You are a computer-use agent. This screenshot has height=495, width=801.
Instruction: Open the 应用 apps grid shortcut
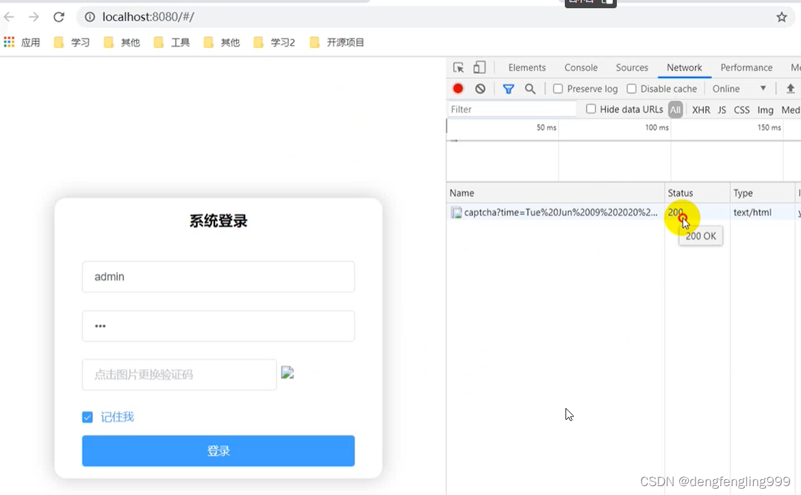[22, 42]
